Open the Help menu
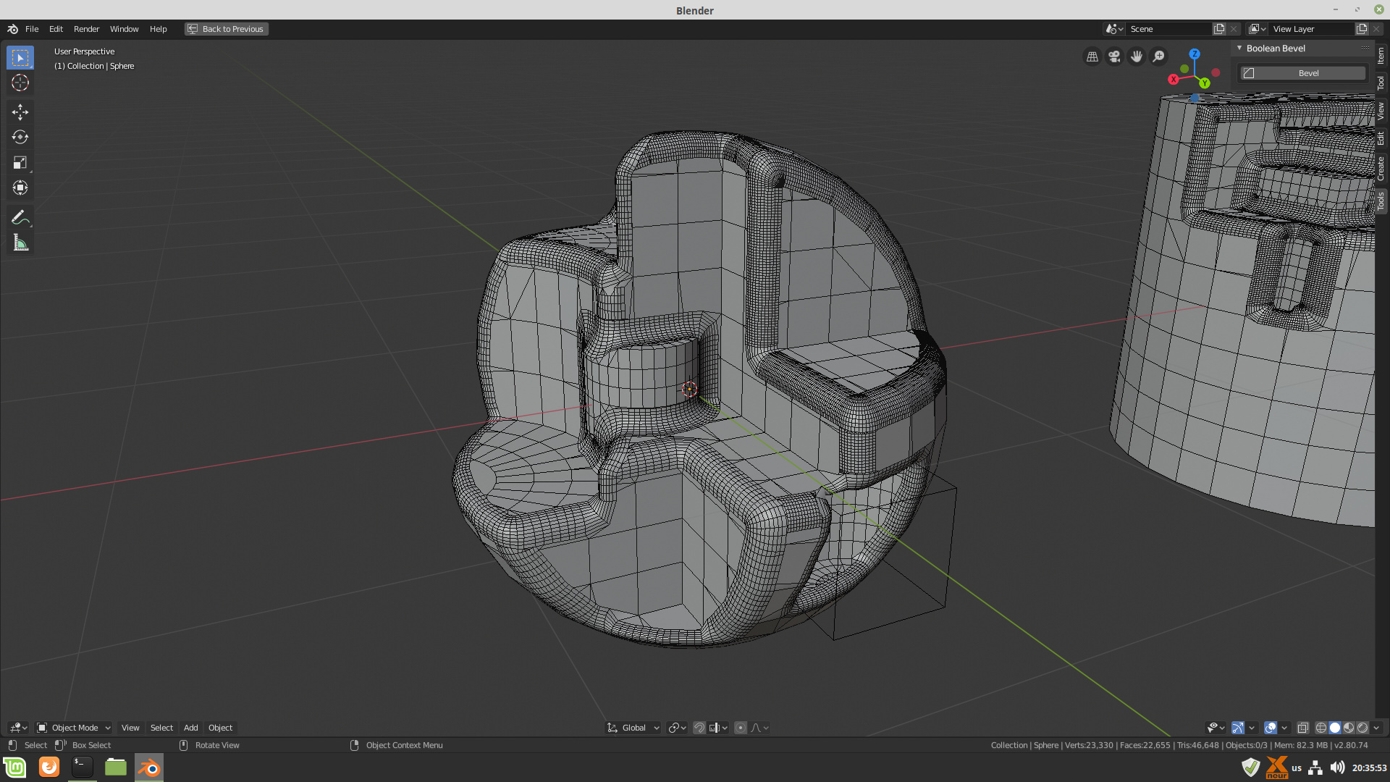This screenshot has width=1390, height=782. [158, 29]
